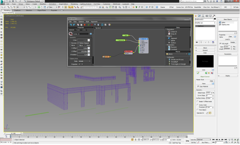Toggle the Mirror checkbox
The image size is (240, 145).
70,46
